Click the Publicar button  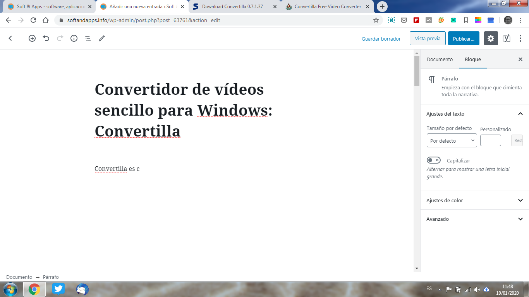tap(464, 38)
